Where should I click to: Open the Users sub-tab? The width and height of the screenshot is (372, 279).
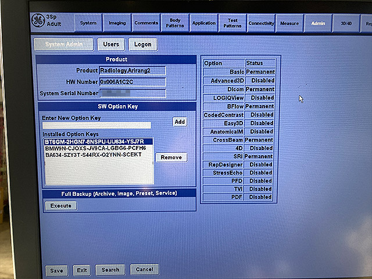[x=111, y=44]
